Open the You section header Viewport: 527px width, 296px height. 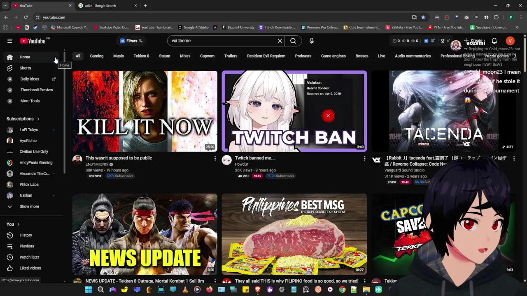(13, 224)
